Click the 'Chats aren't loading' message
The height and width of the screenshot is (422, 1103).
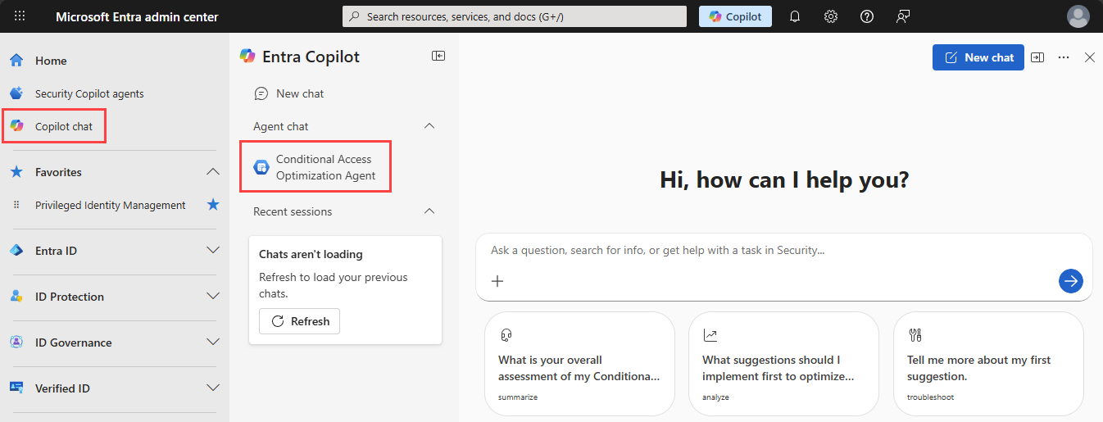click(x=311, y=254)
